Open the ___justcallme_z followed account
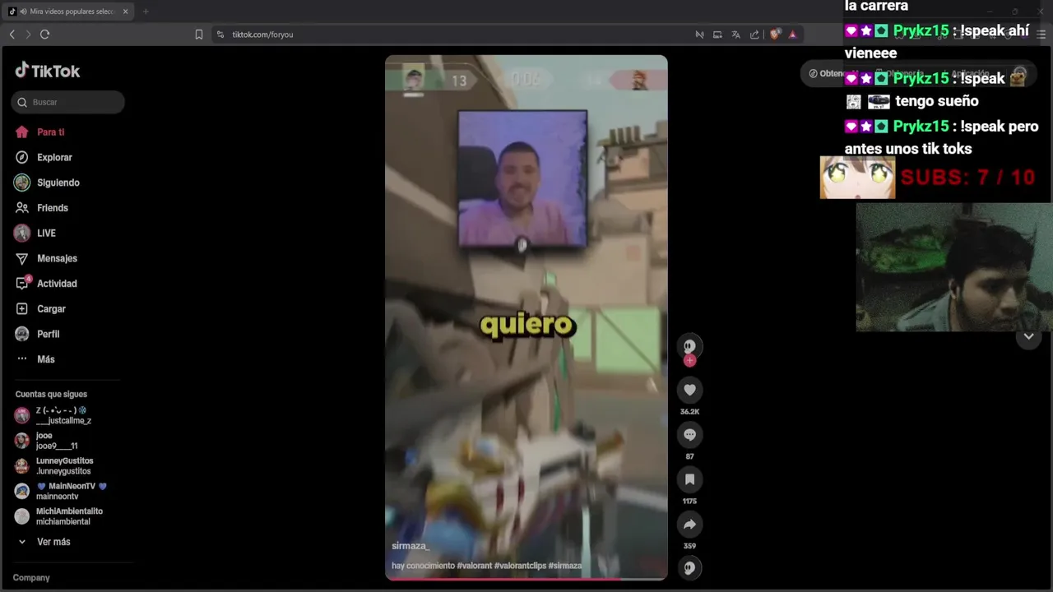Viewport: 1053px width, 592px height. click(54, 415)
